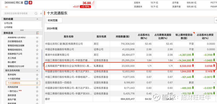Sort by 股东名称 column header
This screenshot has width=217, height=104.
coord(69,36)
